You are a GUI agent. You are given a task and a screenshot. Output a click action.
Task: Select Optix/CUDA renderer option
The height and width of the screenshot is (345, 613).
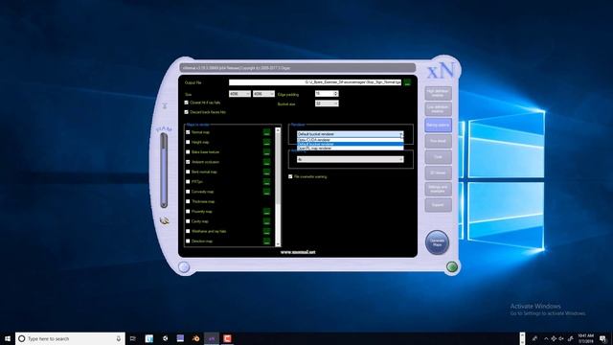350,140
